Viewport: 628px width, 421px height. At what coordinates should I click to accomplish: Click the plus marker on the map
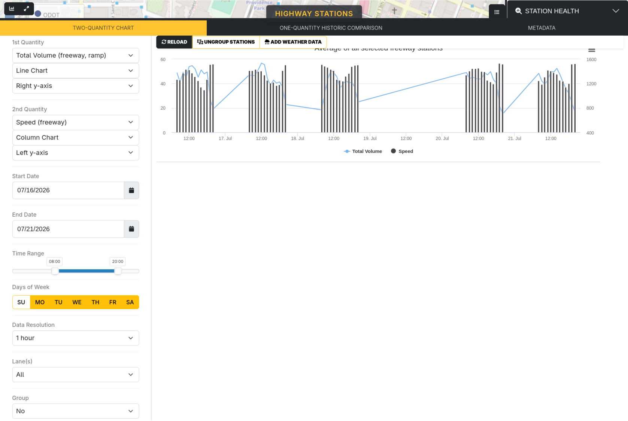[x=394, y=11]
